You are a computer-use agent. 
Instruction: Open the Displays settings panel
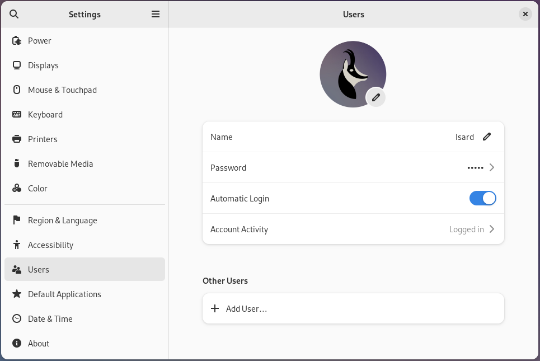(43, 65)
